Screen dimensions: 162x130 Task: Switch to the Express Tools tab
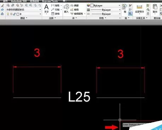tap(50, 1)
